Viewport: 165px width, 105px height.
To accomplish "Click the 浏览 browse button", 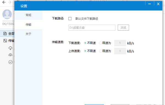I will (x=123, y=28).
